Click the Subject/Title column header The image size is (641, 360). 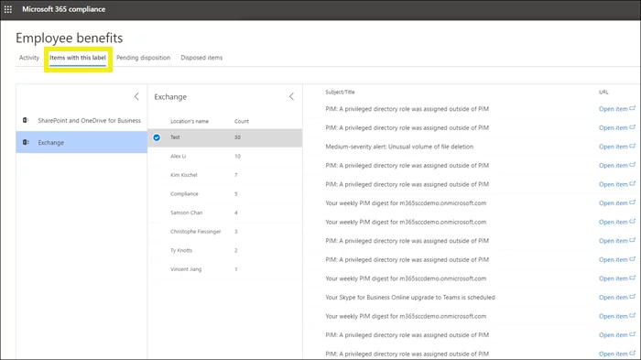coord(340,92)
